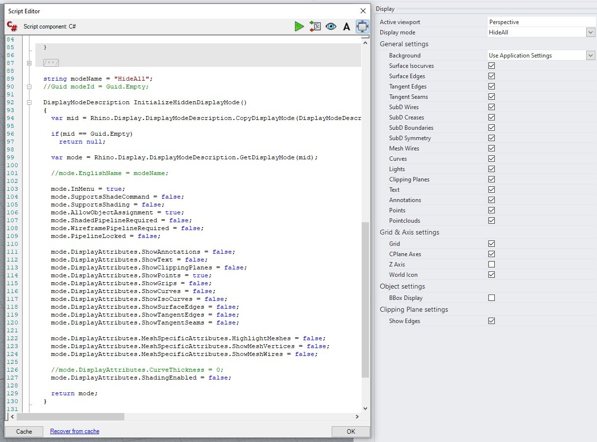Click the 'mode.DisplayAttributes.ShowGrips = false;' line
Viewport: 597px width, 442px height.
click(132, 283)
